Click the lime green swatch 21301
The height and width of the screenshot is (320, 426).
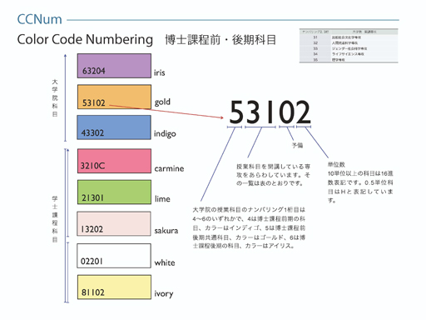tap(114, 192)
